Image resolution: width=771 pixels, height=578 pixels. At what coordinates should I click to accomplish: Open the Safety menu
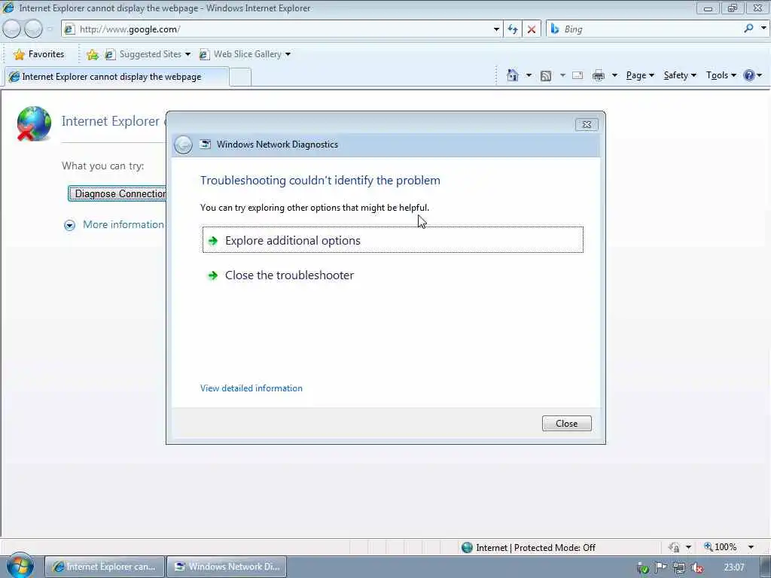(x=680, y=75)
